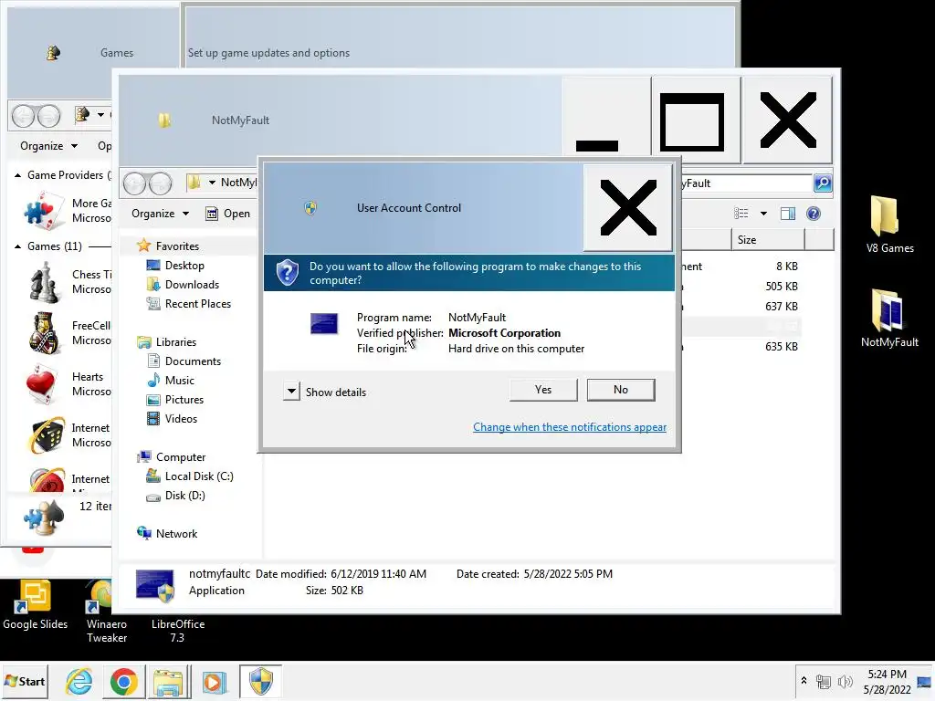Screen dimensions: 935x701
Task: Open V8 Games desktop folder
Action: [888, 225]
